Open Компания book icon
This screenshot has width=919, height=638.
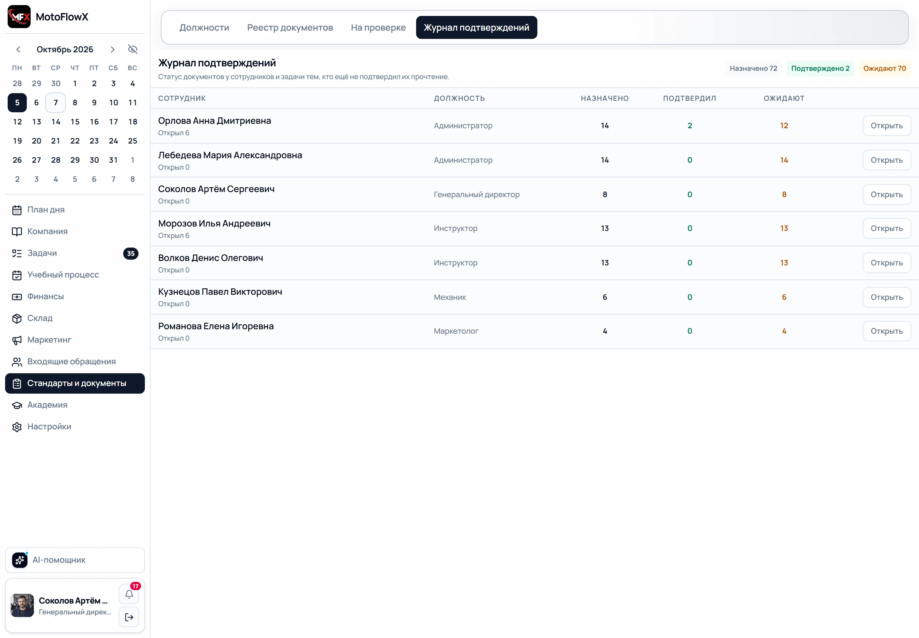(17, 232)
